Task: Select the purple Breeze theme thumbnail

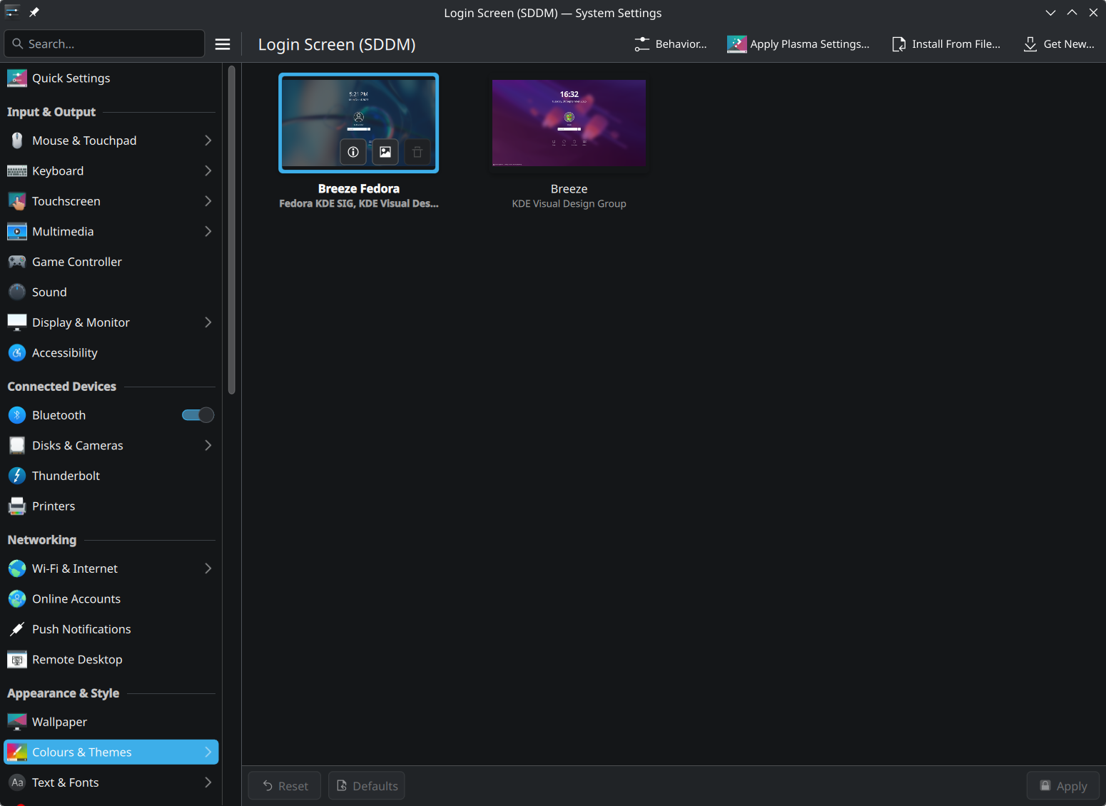Action: [569, 123]
